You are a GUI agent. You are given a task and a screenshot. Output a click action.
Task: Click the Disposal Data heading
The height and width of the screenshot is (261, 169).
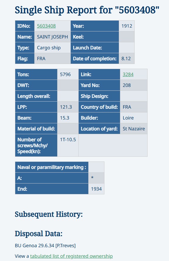39,234
